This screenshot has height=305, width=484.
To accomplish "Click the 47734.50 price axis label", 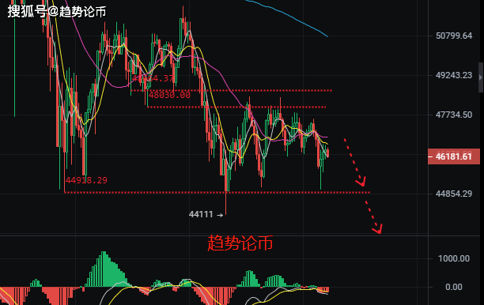I will 454,115.
